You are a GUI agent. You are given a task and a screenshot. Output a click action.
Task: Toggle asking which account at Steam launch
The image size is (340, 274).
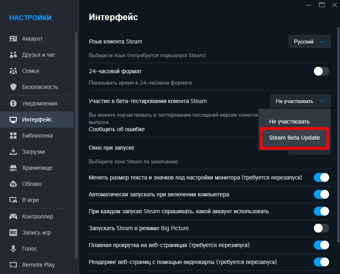(x=322, y=211)
